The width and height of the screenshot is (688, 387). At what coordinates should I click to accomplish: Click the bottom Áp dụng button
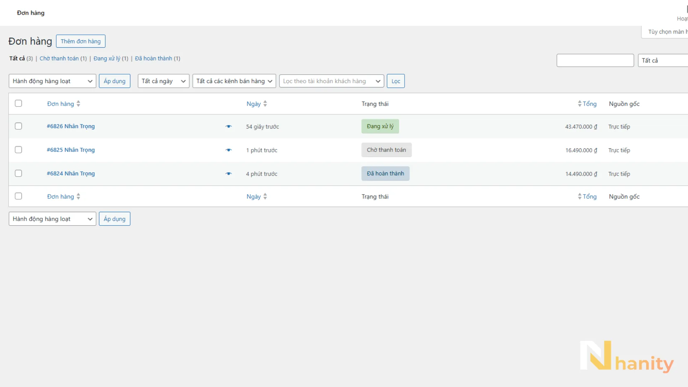[x=115, y=219]
